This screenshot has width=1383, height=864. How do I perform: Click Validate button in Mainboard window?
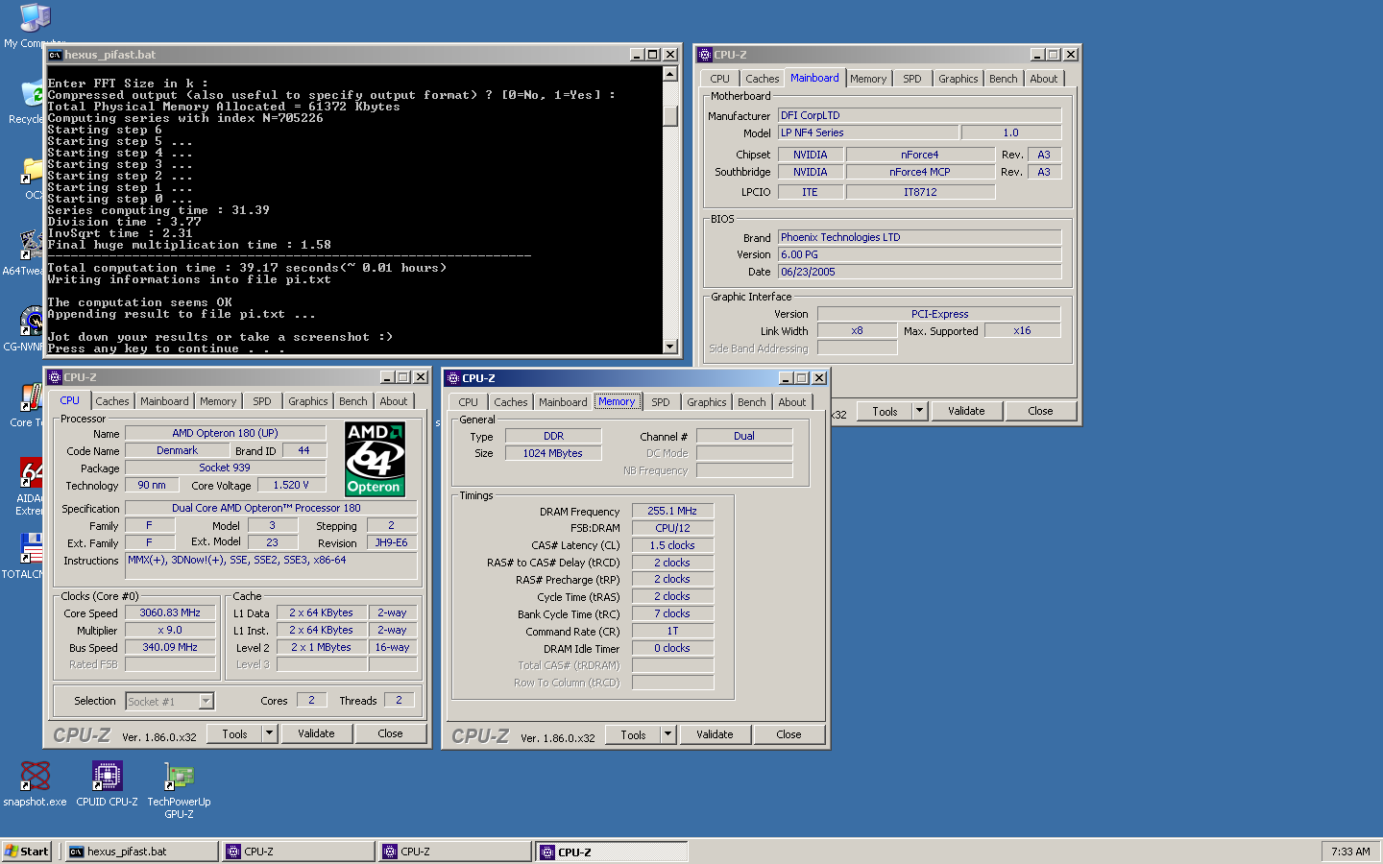point(966,411)
